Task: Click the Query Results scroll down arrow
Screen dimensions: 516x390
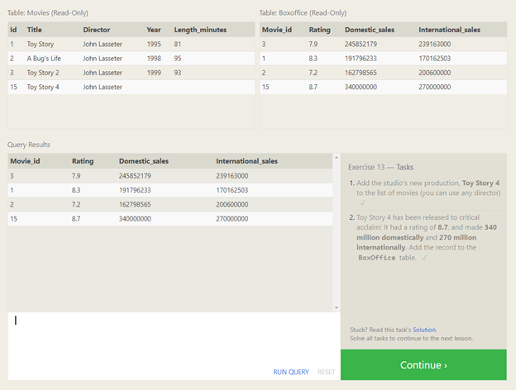Action: click(336, 307)
